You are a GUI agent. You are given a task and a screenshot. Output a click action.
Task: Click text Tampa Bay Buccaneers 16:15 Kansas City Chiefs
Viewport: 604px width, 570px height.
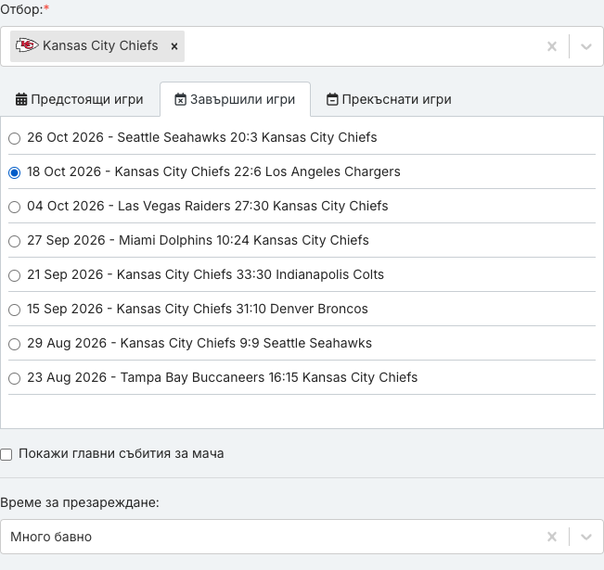(x=268, y=377)
